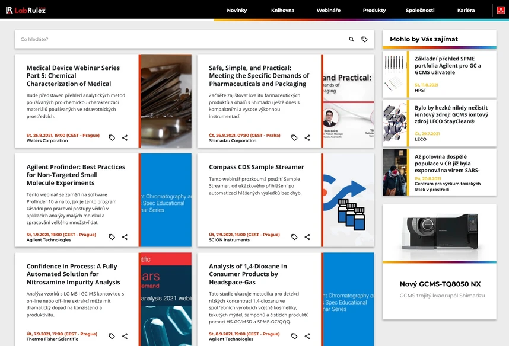509x346 pixels.
Task: Click tag icon on Agilent Profinder card
Action: 112,237
